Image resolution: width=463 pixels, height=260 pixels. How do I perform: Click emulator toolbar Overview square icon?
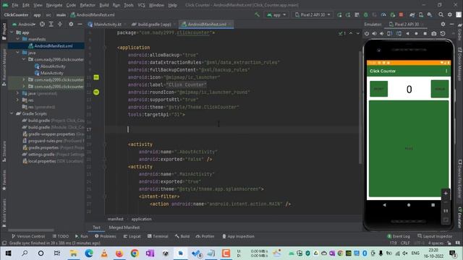click(x=425, y=34)
